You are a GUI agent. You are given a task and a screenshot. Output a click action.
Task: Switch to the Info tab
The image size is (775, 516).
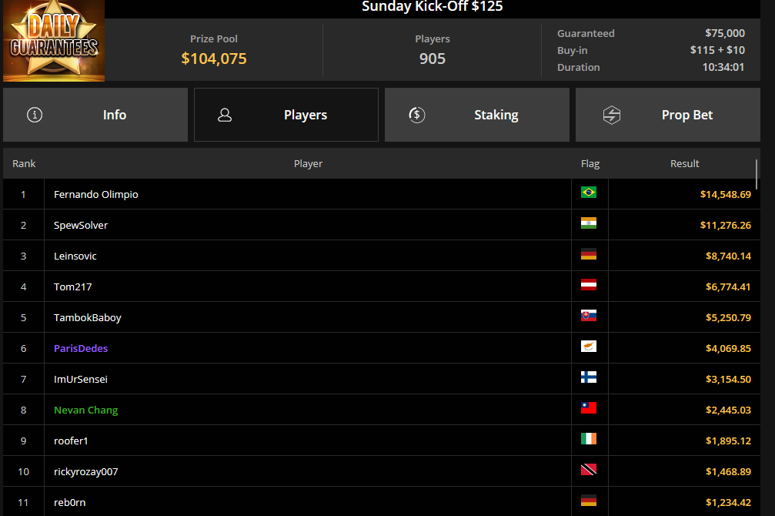tap(95, 115)
